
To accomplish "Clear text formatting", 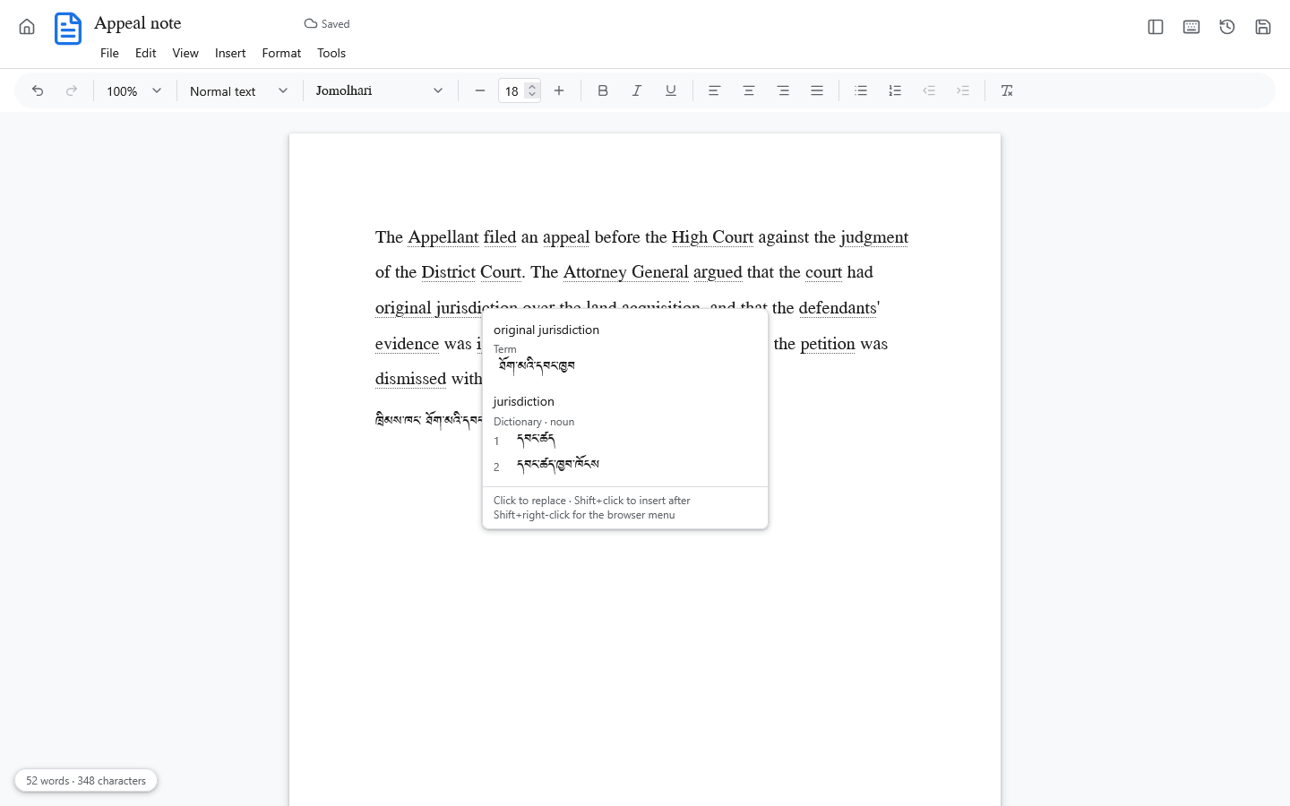I will (x=1007, y=90).
